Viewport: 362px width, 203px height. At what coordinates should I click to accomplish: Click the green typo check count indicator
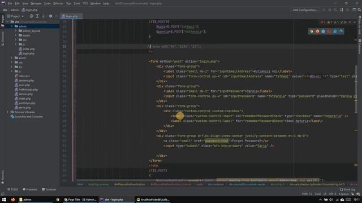tap(344, 23)
